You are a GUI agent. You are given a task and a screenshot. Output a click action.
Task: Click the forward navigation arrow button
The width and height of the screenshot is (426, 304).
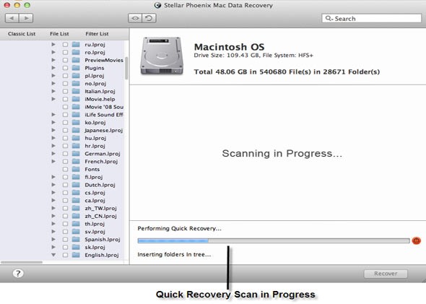26,18
